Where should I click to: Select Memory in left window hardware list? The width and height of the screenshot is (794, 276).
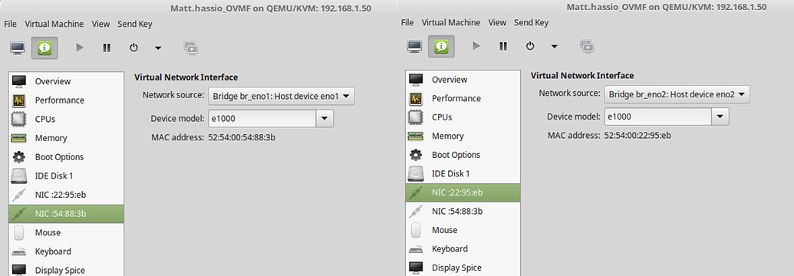66,138
